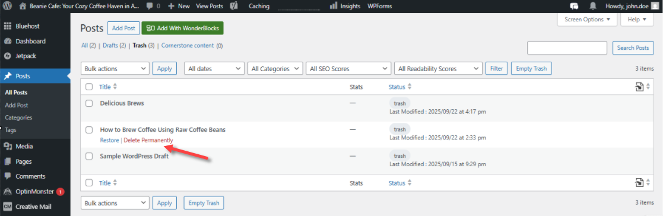Click Add With WonderBlocks button
Screen dimensions: 663x216
pos(182,28)
